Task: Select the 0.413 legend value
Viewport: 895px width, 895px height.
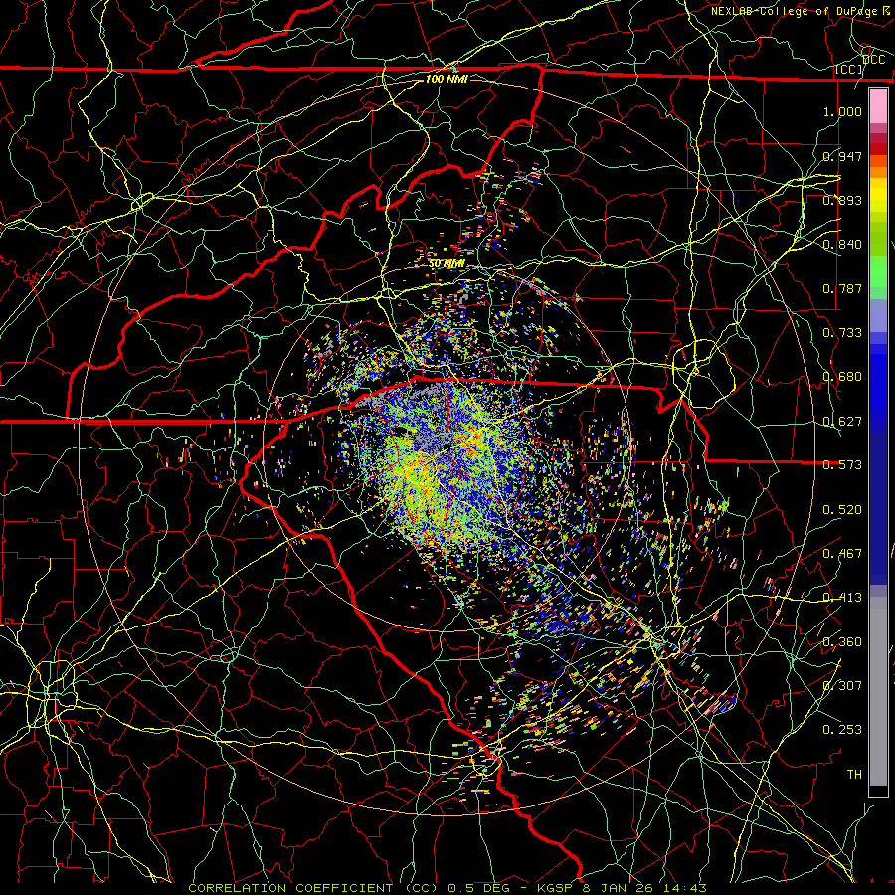Action: pyautogui.click(x=842, y=598)
